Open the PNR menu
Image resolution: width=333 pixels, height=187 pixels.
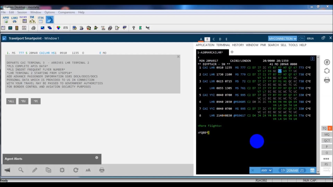click(263, 45)
